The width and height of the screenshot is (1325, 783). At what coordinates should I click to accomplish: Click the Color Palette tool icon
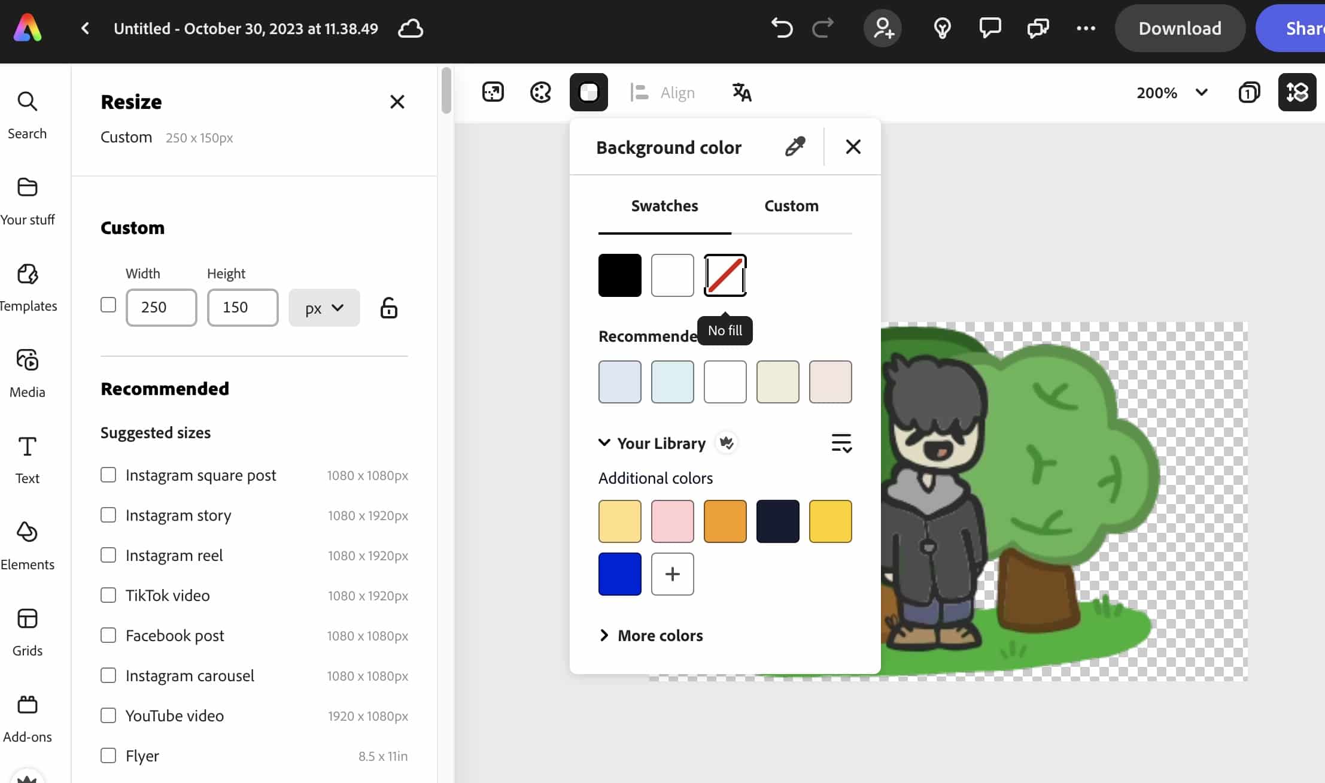click(x=540, y=92)
